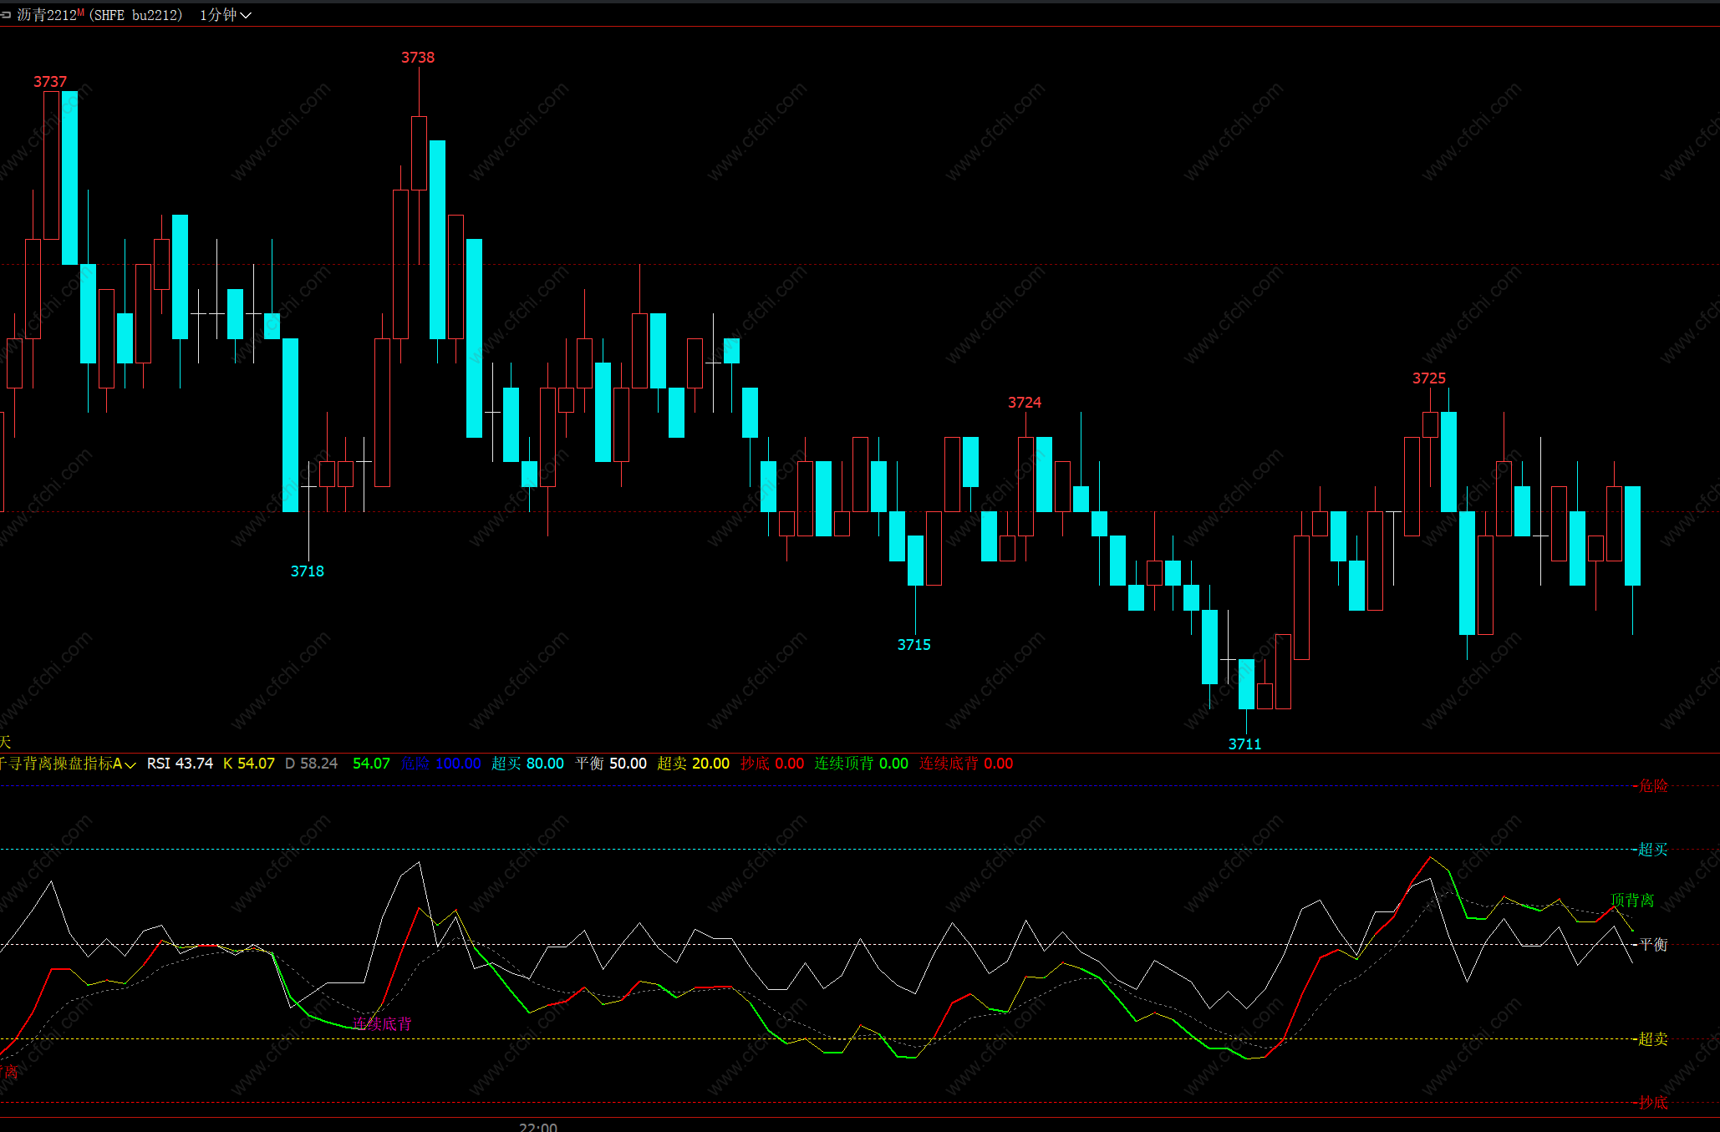Click the 3711 low price label
The width and height of the screenshot is (1720, 1132).
click(1244, 744)
